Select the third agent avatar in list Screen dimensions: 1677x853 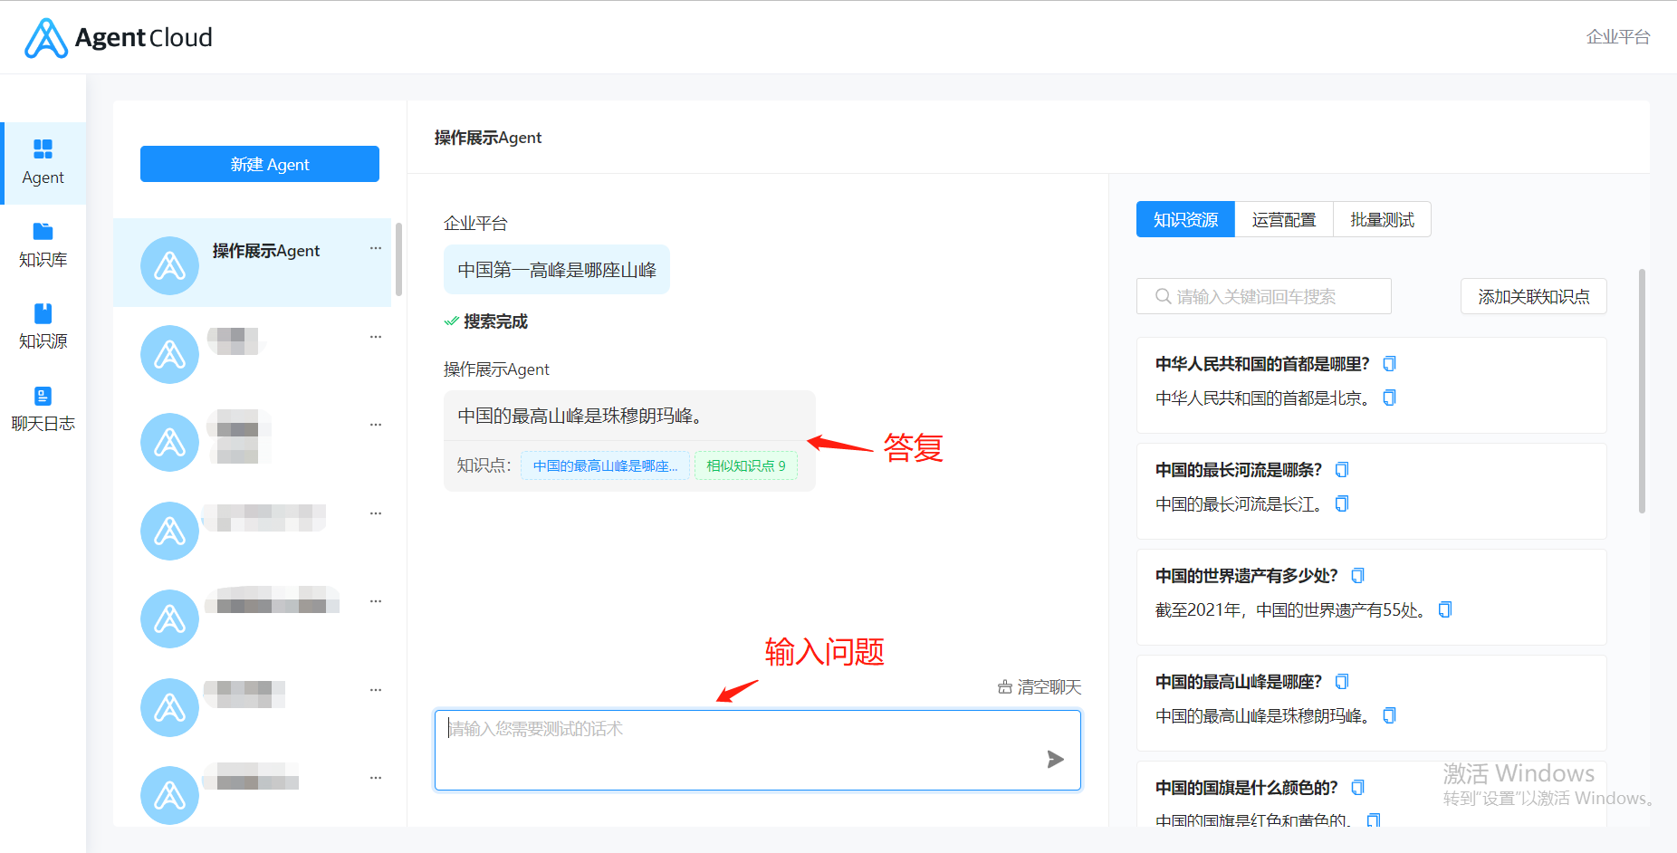(x=169, y=442)
